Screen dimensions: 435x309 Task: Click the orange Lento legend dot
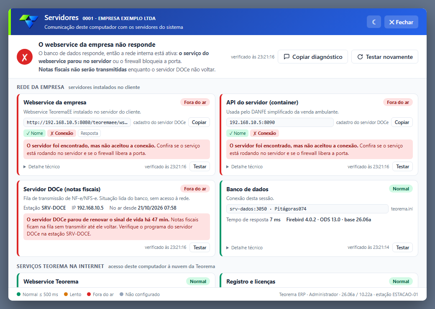click(66, 294)
